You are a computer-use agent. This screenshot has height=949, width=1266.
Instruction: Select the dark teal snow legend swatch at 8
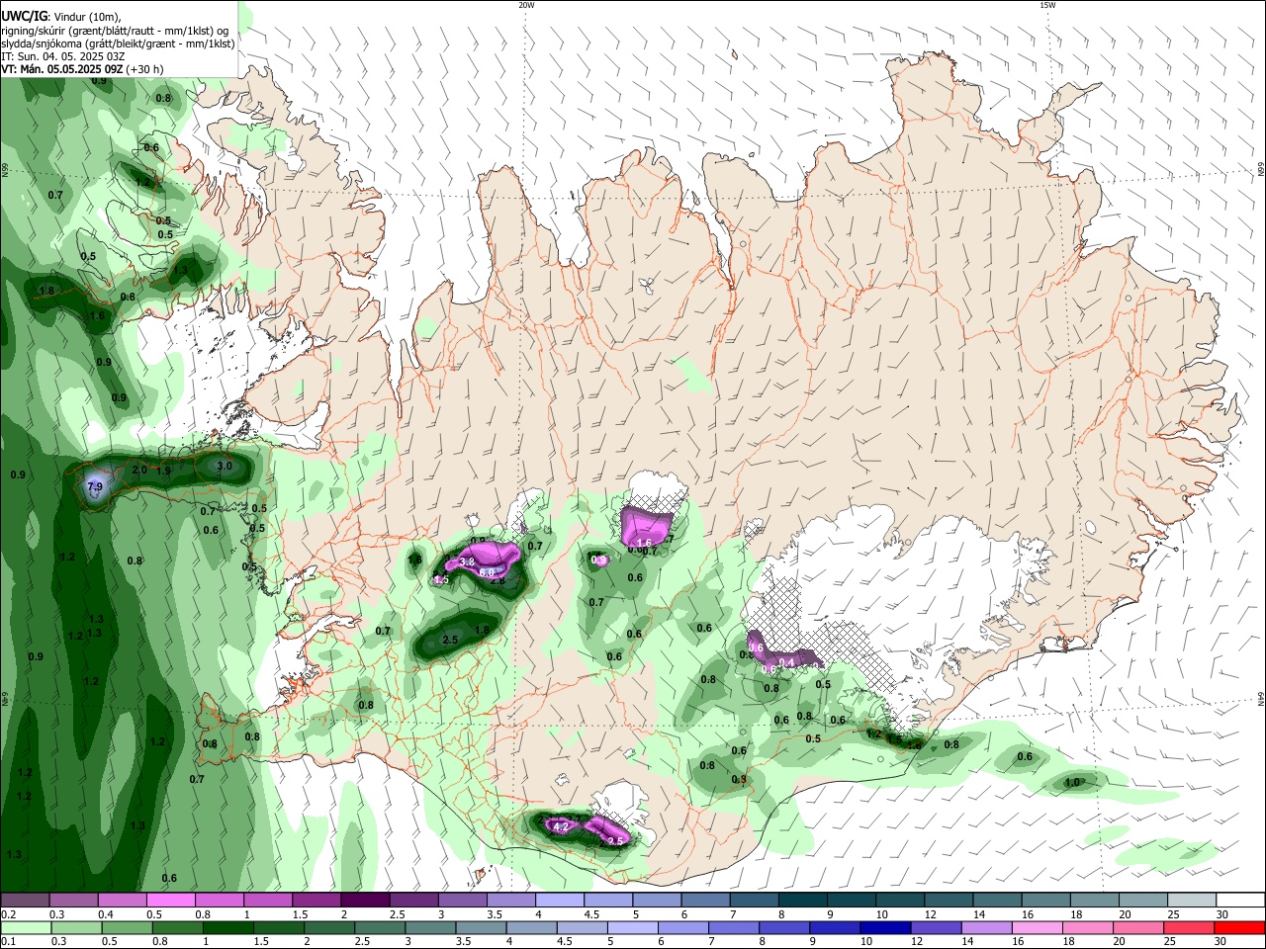pyautogui.click(x=801, y=901)
